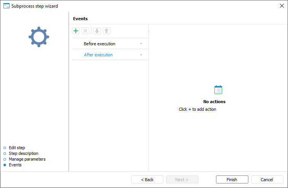Click the move down arrow icon

coord(97,31)
